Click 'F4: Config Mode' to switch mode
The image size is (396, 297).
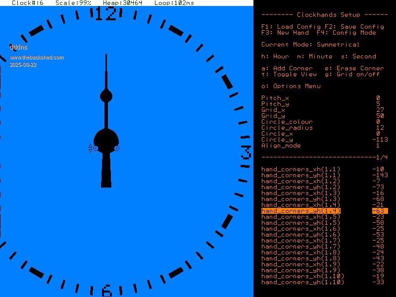346,33
